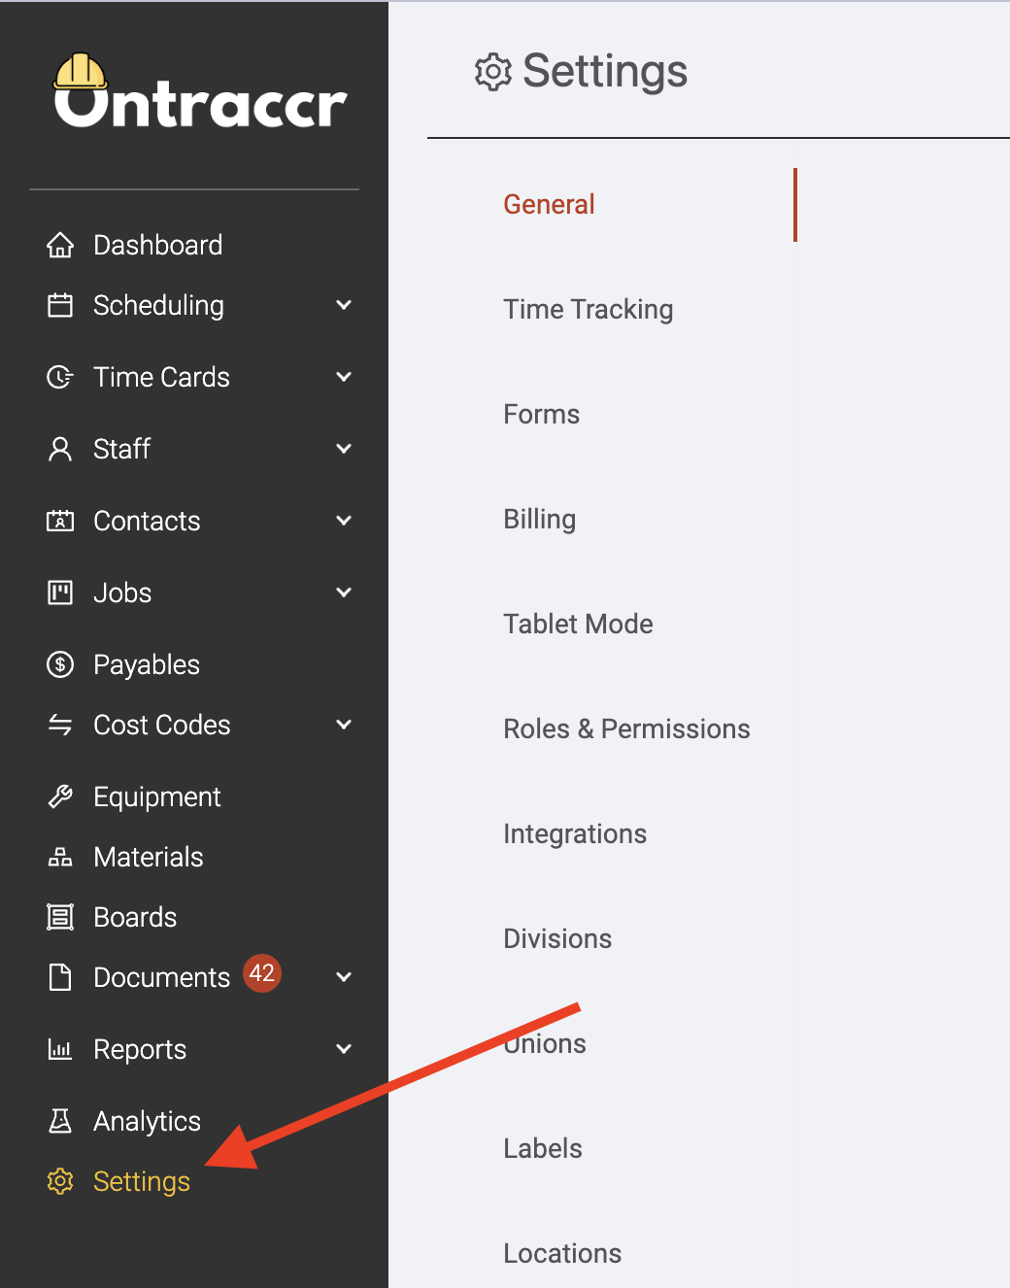Click the Payables dollar icon

point(60,664)
